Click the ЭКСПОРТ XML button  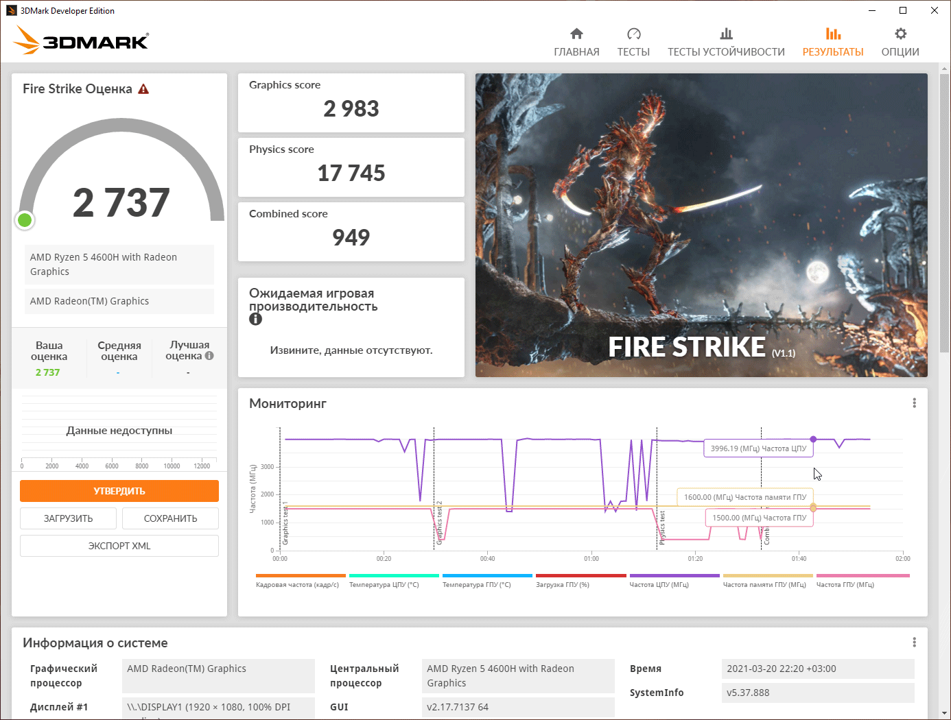click(x=119, y=546)
